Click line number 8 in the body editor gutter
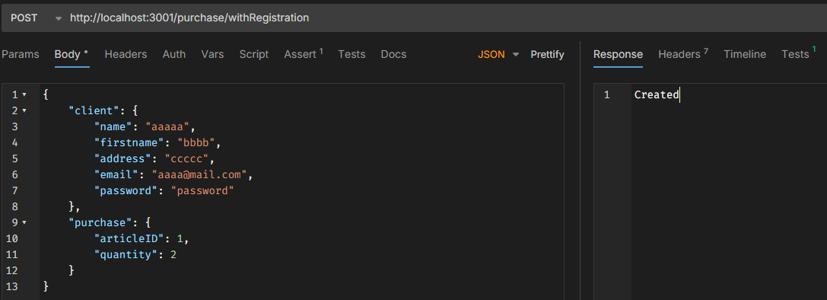 click(14, 206)
